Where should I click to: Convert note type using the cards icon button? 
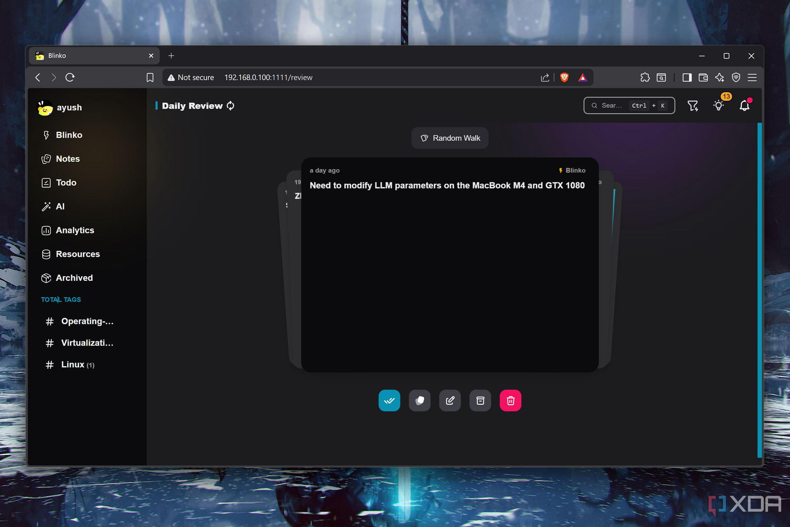[x=420, y=400]
